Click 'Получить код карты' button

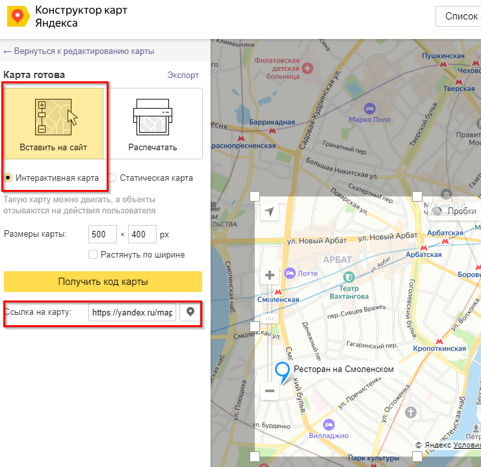click(x=103, y=282)
